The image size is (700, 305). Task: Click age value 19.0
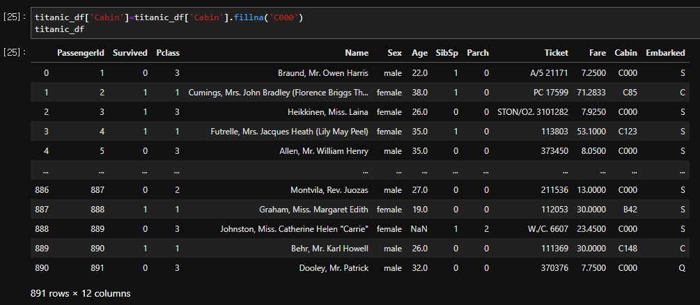[419, 210]
